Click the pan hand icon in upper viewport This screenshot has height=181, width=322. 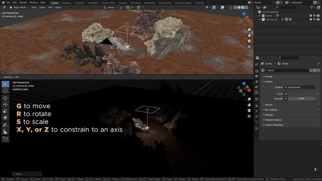[249, 35]
